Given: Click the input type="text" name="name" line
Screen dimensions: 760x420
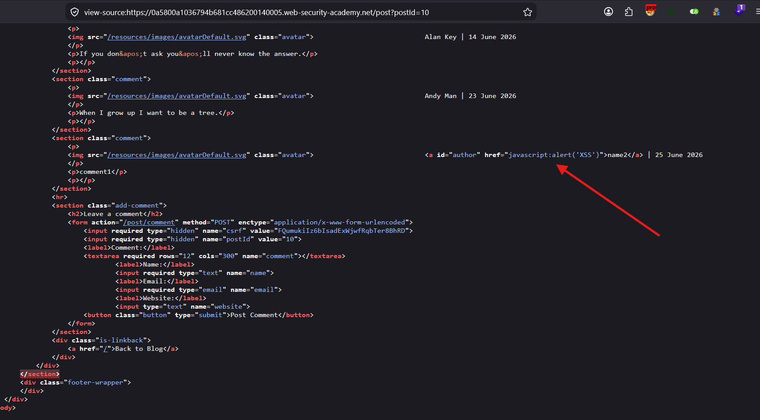Looking at the screenshot, I should pos(195,273).
